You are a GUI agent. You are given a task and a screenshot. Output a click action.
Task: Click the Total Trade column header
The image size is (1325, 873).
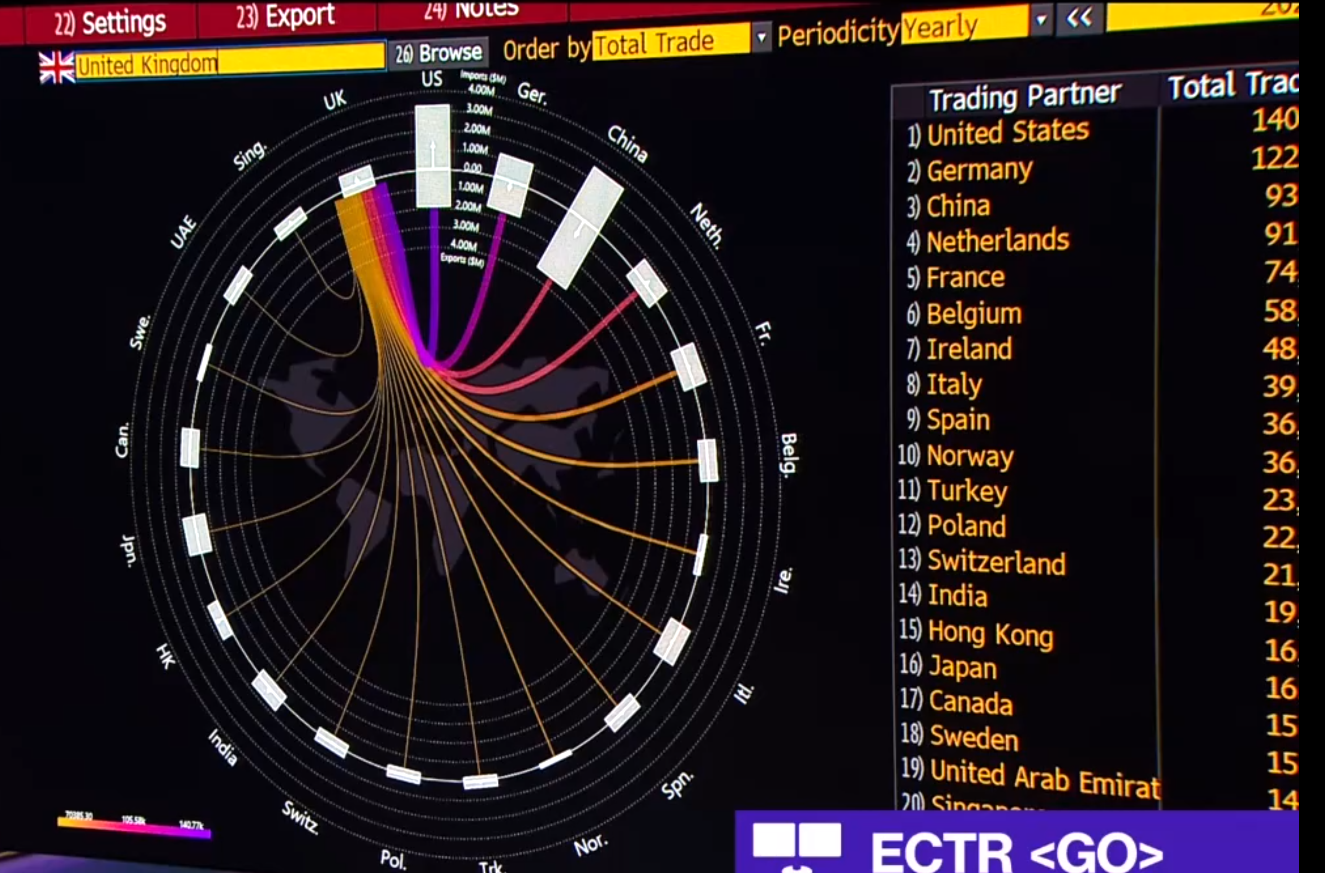click(1234, 86)
